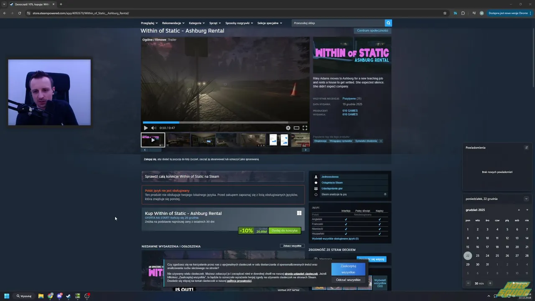Screen dimensions: 535x301
Task: Mute the trailer volume
Action: pyautogui.click(x=153, y=128)
